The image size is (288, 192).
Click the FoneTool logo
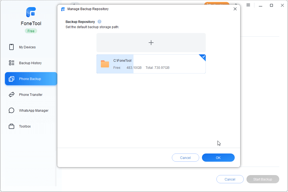31,12
